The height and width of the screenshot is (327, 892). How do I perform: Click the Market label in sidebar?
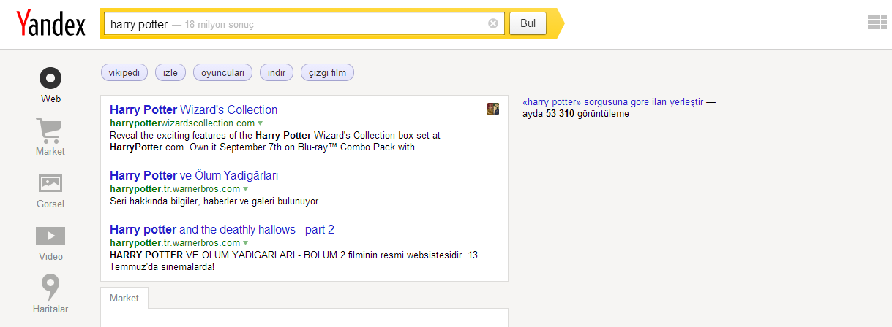(50, 151)
